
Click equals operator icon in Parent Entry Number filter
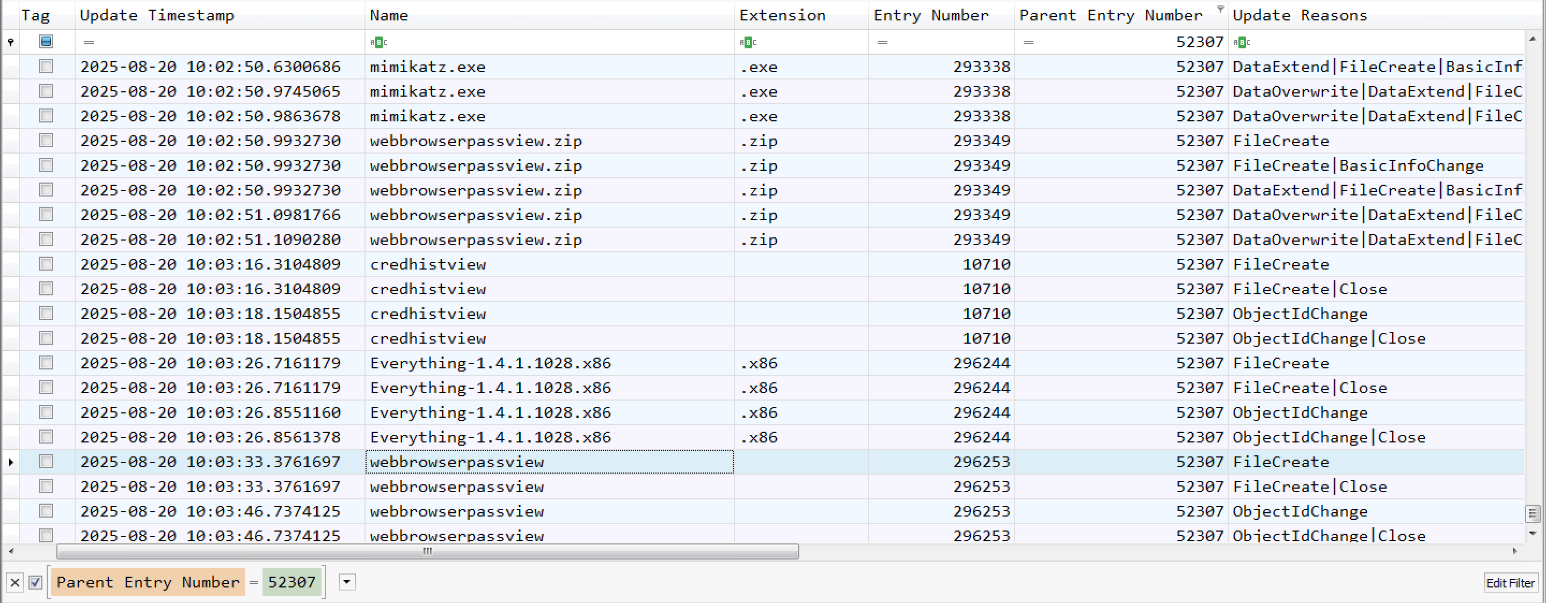point(1028,42)
